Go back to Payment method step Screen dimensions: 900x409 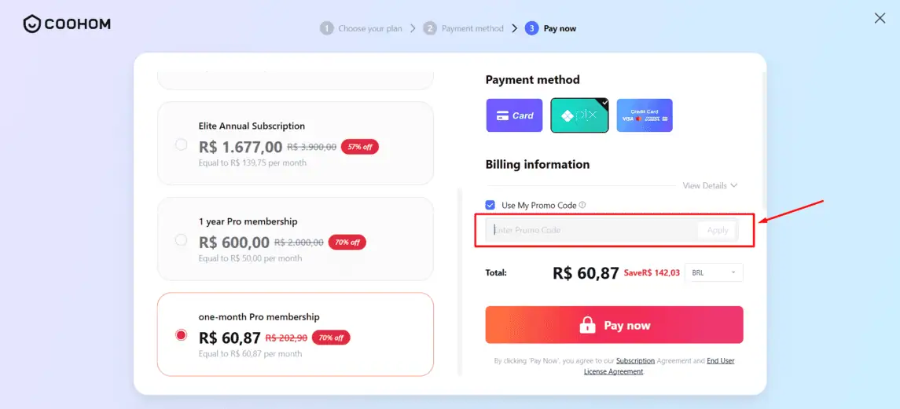pyautogui.click(x=463, y=28)
